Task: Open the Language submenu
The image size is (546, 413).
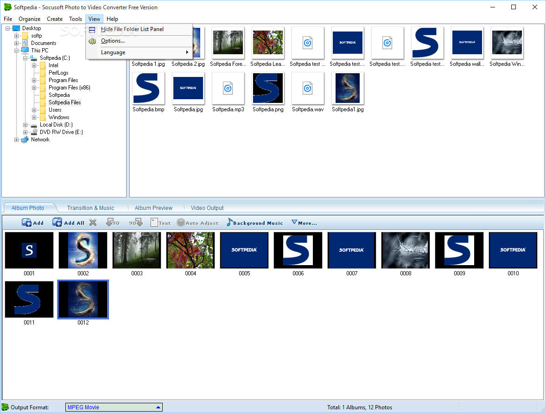Action: click(x=140, y=52)
